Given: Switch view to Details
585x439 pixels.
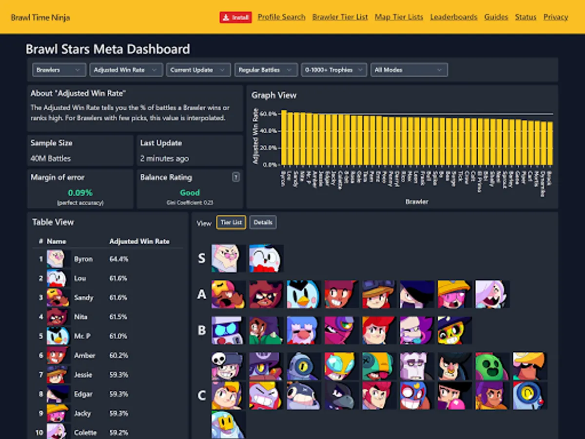Looking at the screenshot, I should pyautogui.click(x=263, y=222).
